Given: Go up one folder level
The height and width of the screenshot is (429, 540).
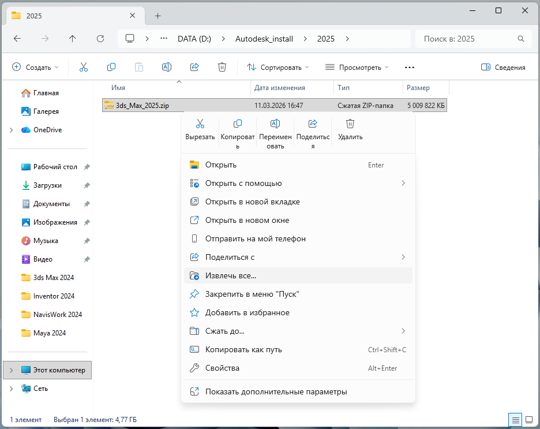Looking at the screenshot, I should [x=72, y=39].
